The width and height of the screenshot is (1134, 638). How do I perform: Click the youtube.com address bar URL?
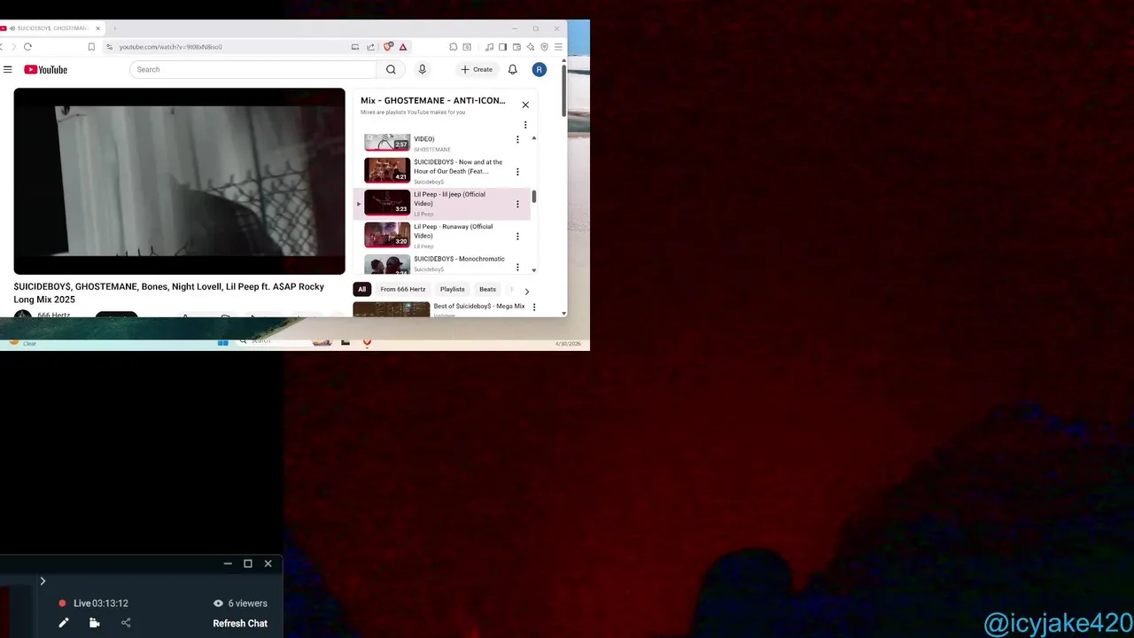[171, 46]
